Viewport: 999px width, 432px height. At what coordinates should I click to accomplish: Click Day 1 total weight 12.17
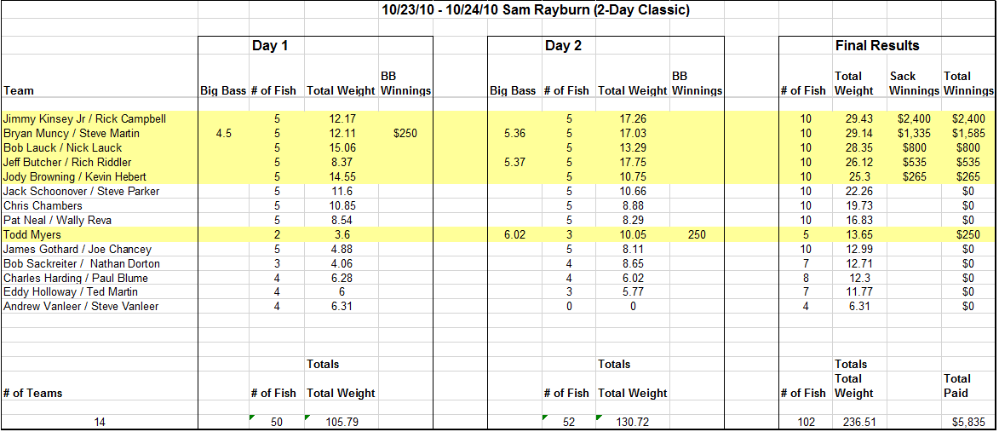[342, 118]
